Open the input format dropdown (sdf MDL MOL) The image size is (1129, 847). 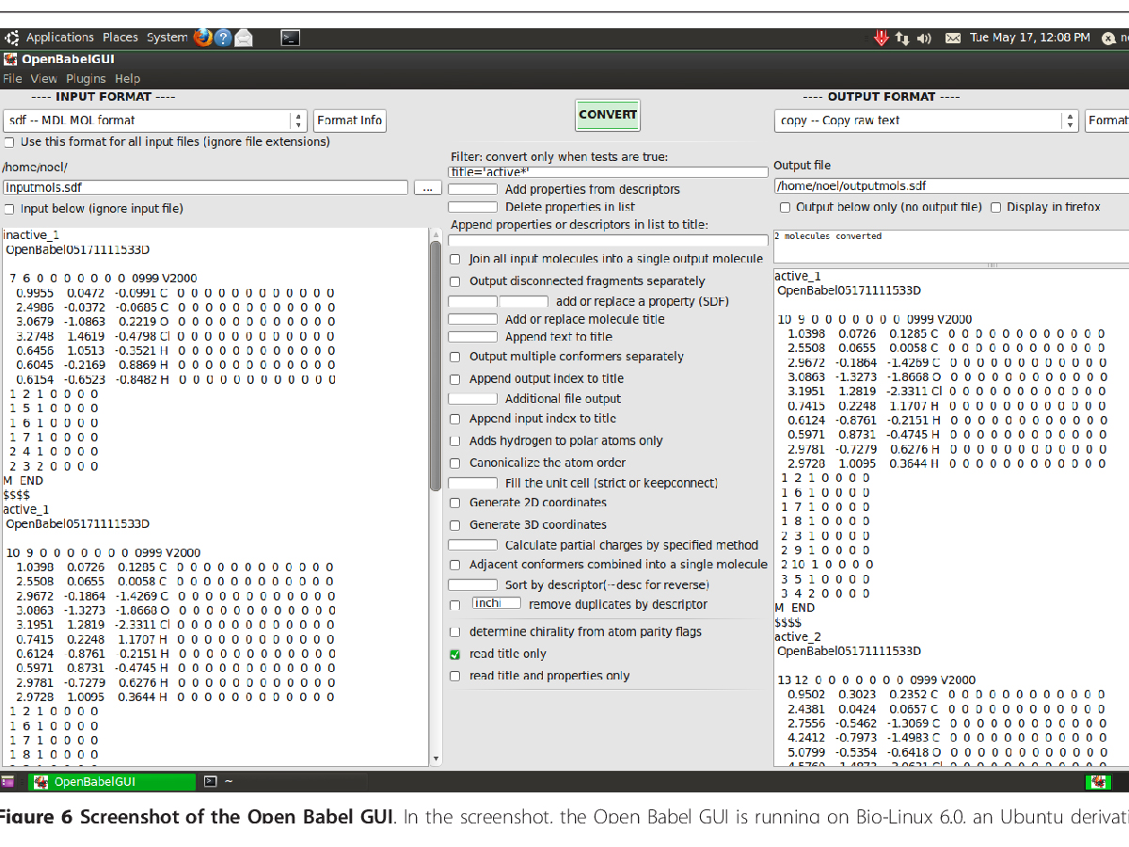pyautogui.click(x=155, y=120)
